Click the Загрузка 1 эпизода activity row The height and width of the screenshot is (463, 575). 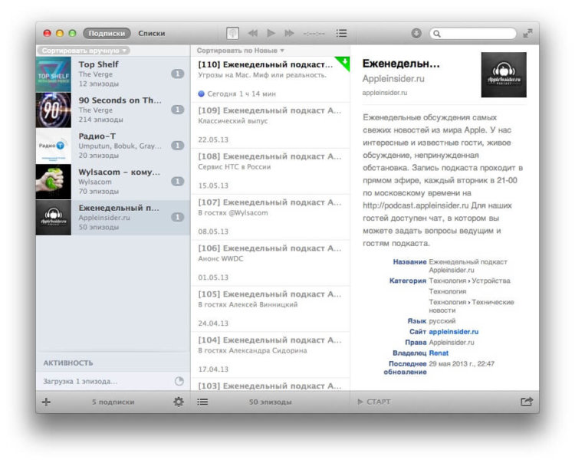click(x=113, y=381)
